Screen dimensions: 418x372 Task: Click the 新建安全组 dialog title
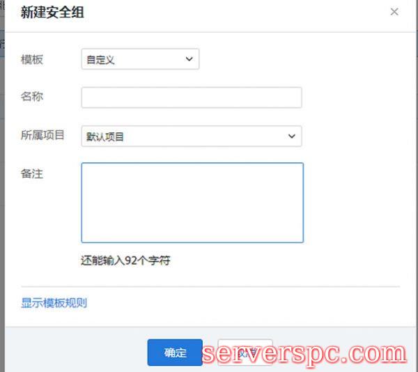point(52,13)
